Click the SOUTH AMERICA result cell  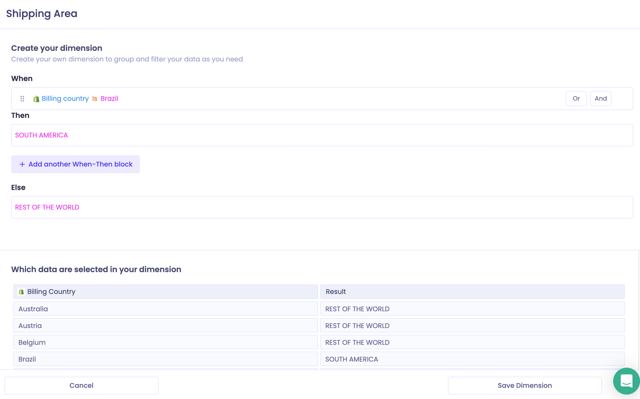[472, 359]
